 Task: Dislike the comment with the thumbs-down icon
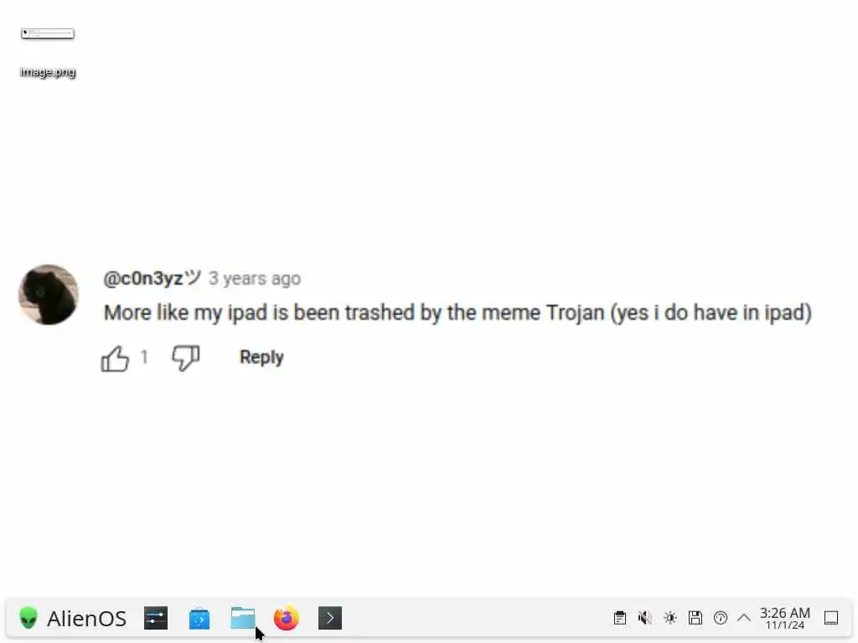[186, 358]
